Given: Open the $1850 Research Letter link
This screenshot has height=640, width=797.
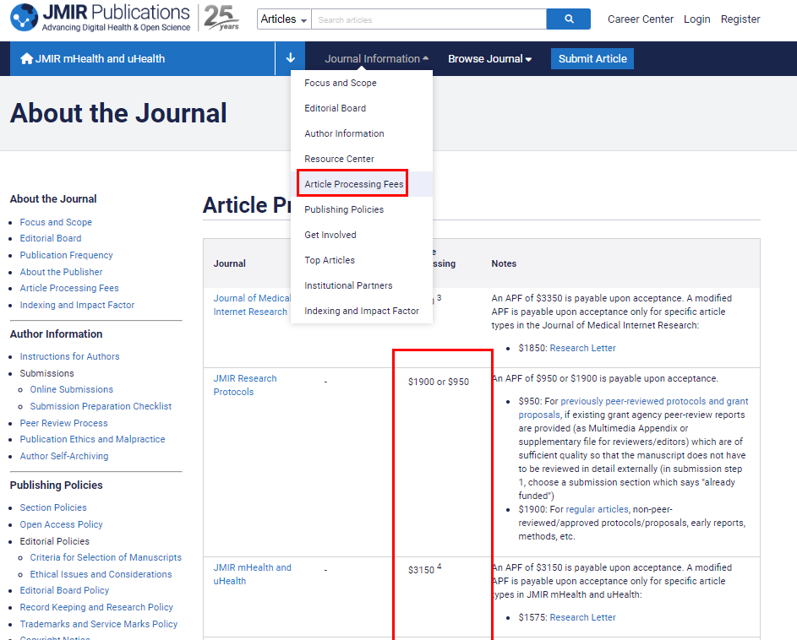Looking at the screenshot, I should (582, 348).
